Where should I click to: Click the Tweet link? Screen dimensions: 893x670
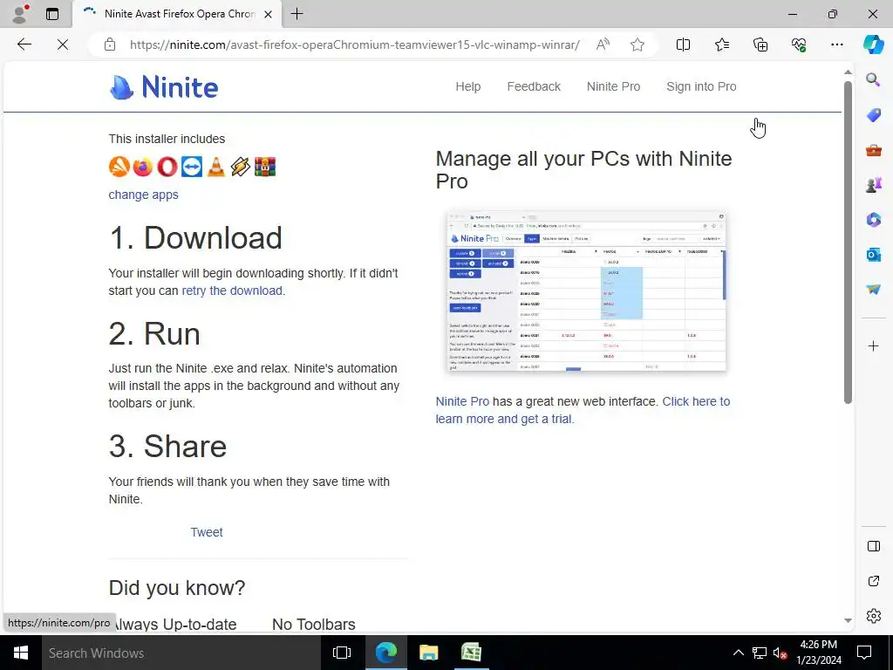click(x=206, y=532)
